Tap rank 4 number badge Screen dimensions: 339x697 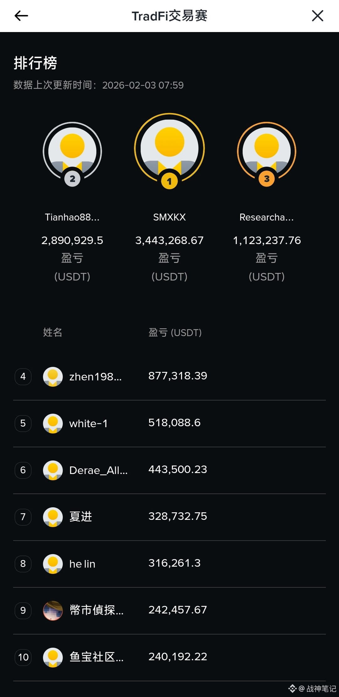[23, 376]
